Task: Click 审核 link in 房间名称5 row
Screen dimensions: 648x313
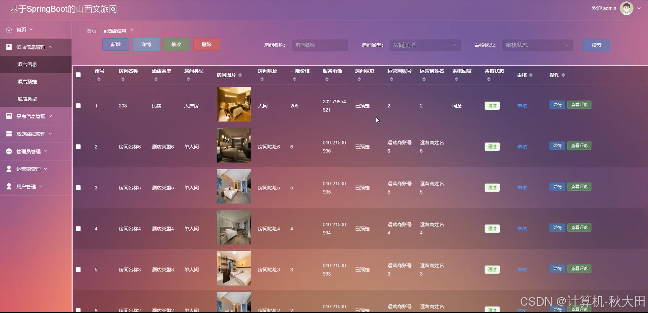Action: coord(522,188)
